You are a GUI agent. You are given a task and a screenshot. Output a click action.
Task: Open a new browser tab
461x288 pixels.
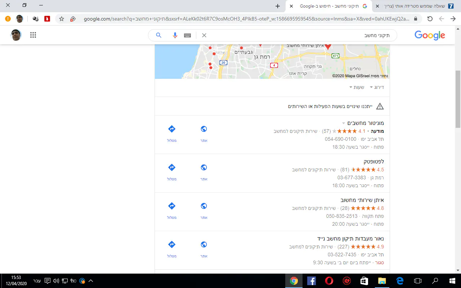coord(277,6)
